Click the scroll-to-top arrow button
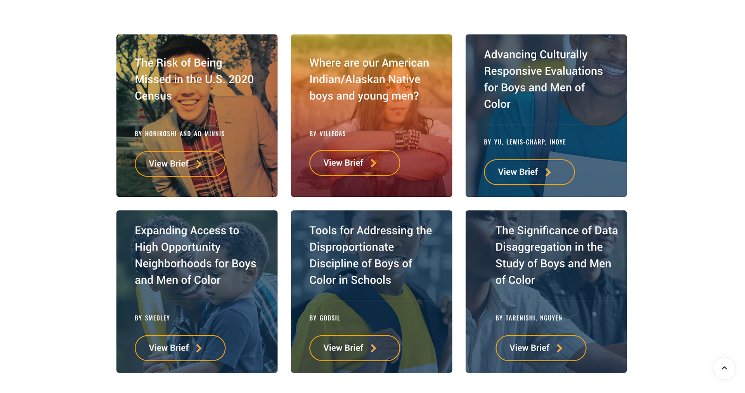The image size is (745, 393). 724,368
